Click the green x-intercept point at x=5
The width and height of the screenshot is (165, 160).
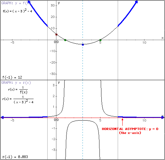point(100,40)
